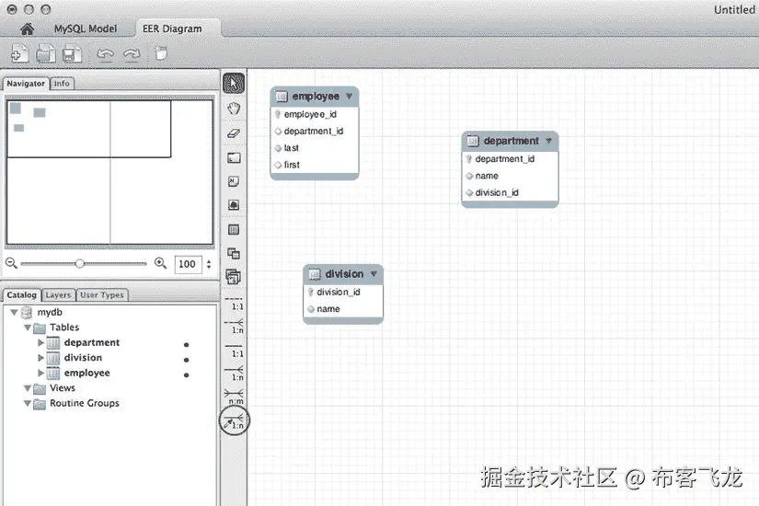Open the Info tab
The height and width of the screenshot is (506, 759).
point(62,84)
